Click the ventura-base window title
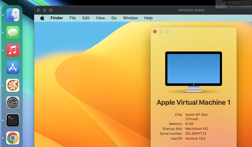The width and height of the screenshot is (252, 147). coord(191,10)
